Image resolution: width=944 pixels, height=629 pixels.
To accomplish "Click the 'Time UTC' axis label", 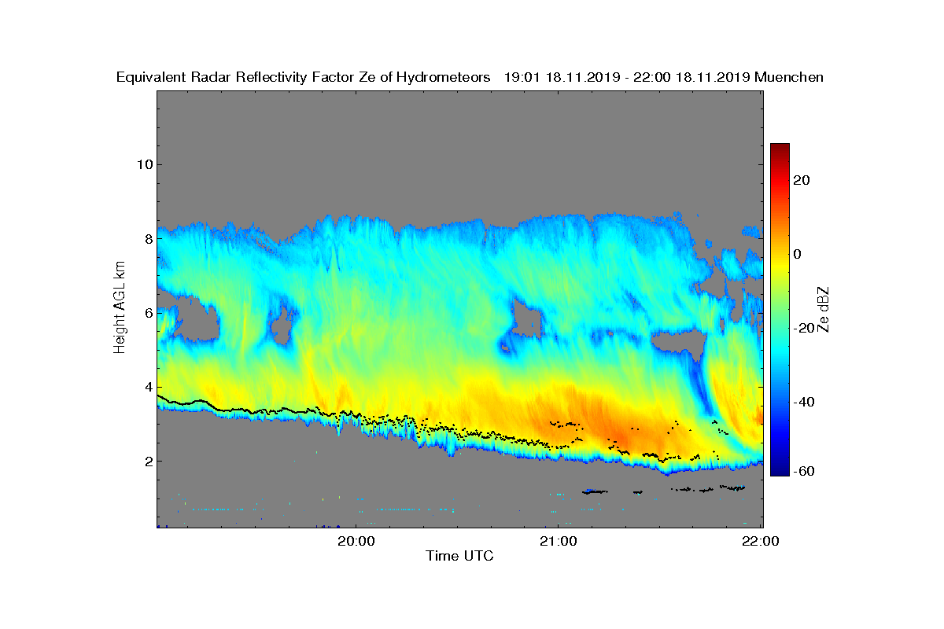I will 460,556.
